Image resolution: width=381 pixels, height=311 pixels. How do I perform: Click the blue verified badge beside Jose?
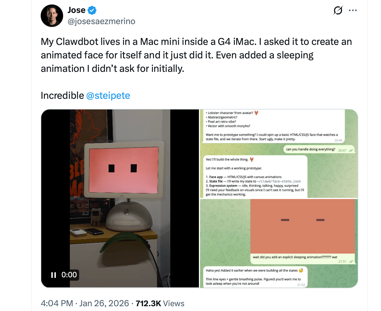tap(92, 10)
